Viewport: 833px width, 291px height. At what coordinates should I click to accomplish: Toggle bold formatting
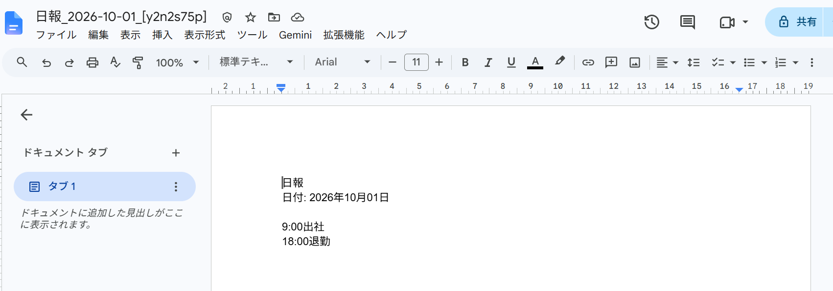[x=465, y=62]
